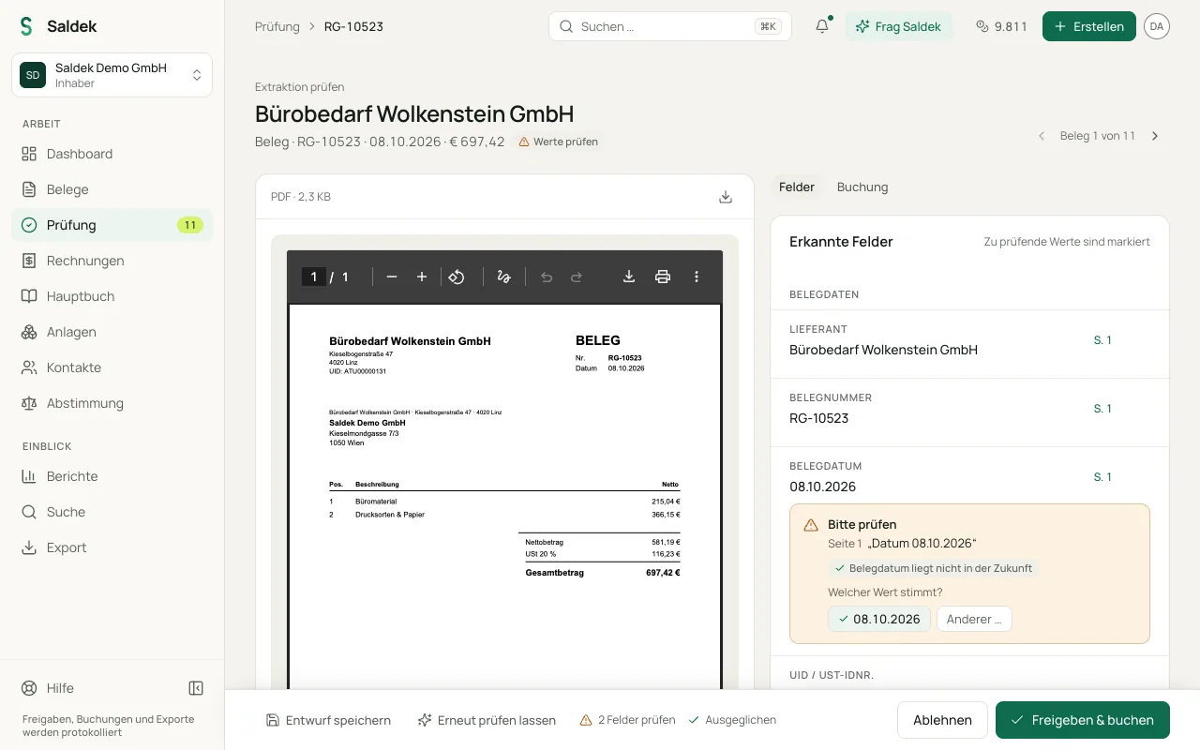Open the DA user avatar menu

pyautogui.click(x=1157, y=26)
